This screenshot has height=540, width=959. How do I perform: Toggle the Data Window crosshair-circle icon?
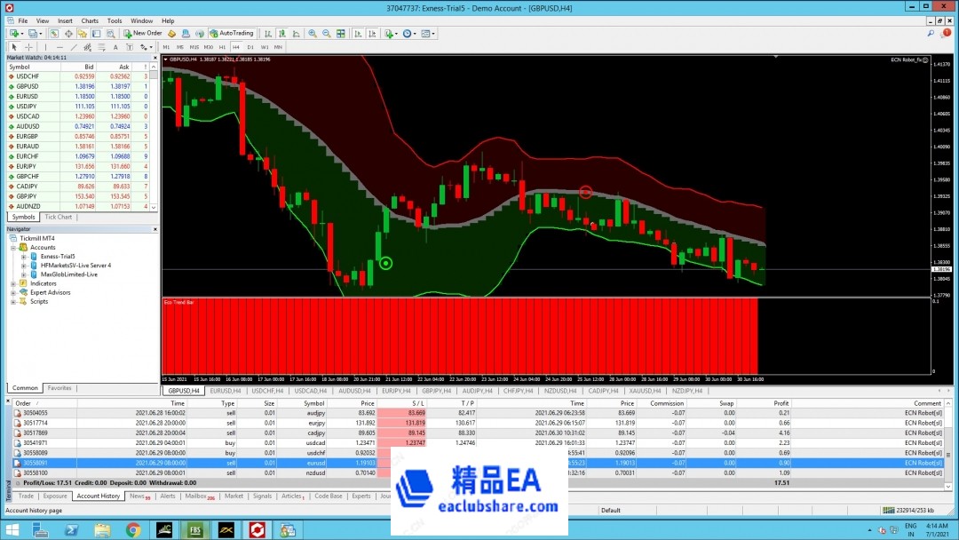coord(68,34)
